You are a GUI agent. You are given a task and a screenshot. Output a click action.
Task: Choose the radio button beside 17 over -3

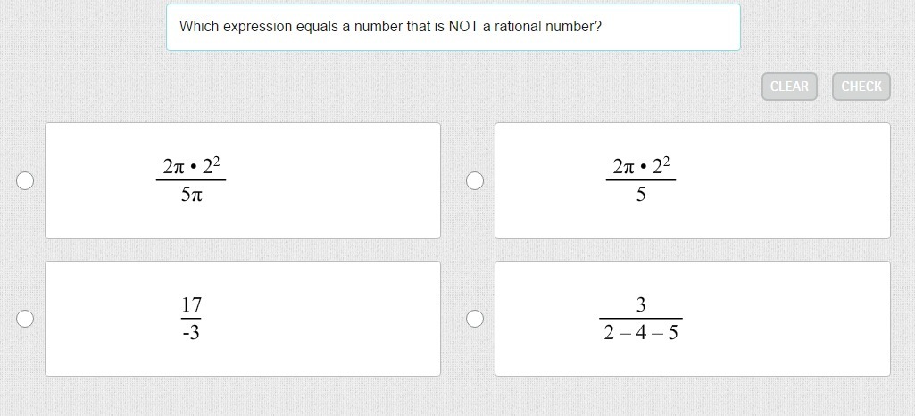(x=24, y=319)
